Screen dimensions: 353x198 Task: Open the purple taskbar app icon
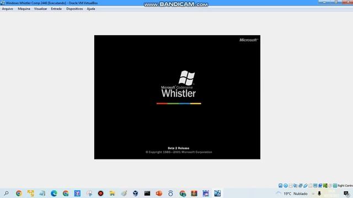coord(206,193)
